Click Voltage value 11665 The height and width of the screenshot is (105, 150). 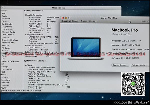pyautogui.click(x=47, y=56)
